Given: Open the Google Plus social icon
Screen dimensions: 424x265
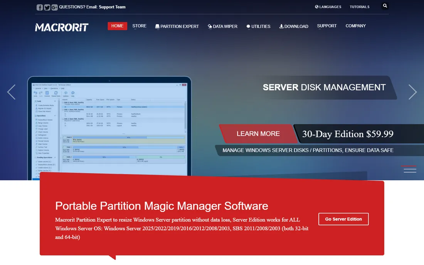Looking at the screenshot, I should pyautogui.click(x=54, y=7).
